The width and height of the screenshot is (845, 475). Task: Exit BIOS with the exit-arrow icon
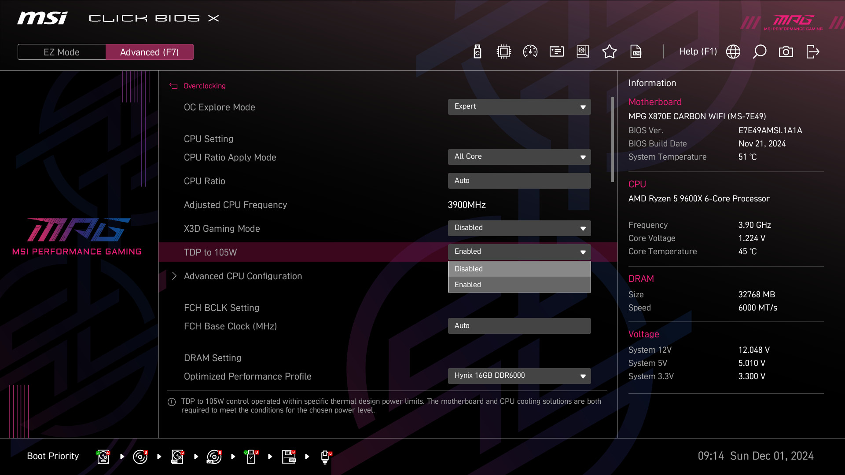[813, 52]
